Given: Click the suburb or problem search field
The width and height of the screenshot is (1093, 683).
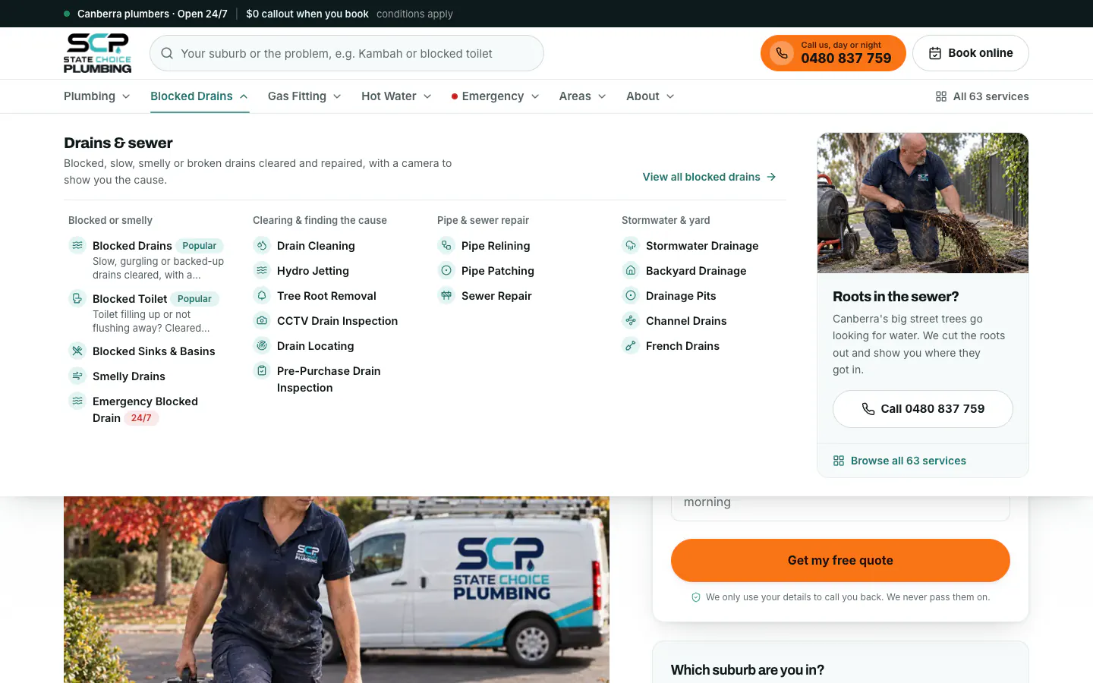Looking at the screenshot, I should coord(347,53).
